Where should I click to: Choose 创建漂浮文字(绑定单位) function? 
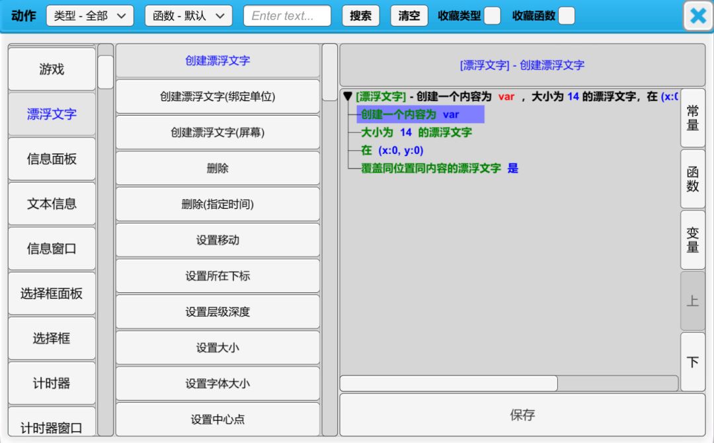point(218,97)
